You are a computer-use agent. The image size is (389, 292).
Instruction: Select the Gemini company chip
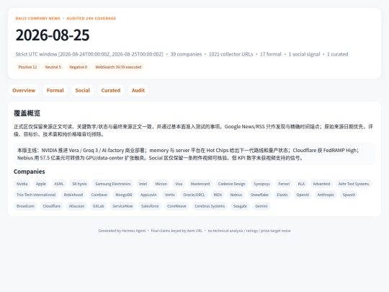(x=261, y=206)
